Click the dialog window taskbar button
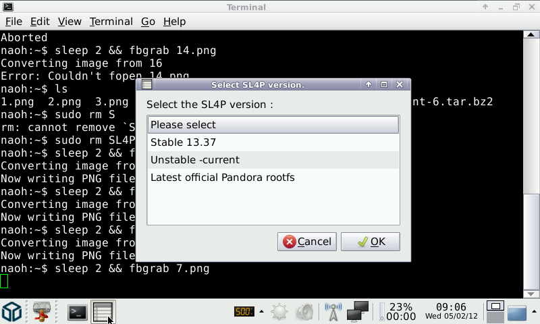Viewport: 540px width, 324px height. 103,312
